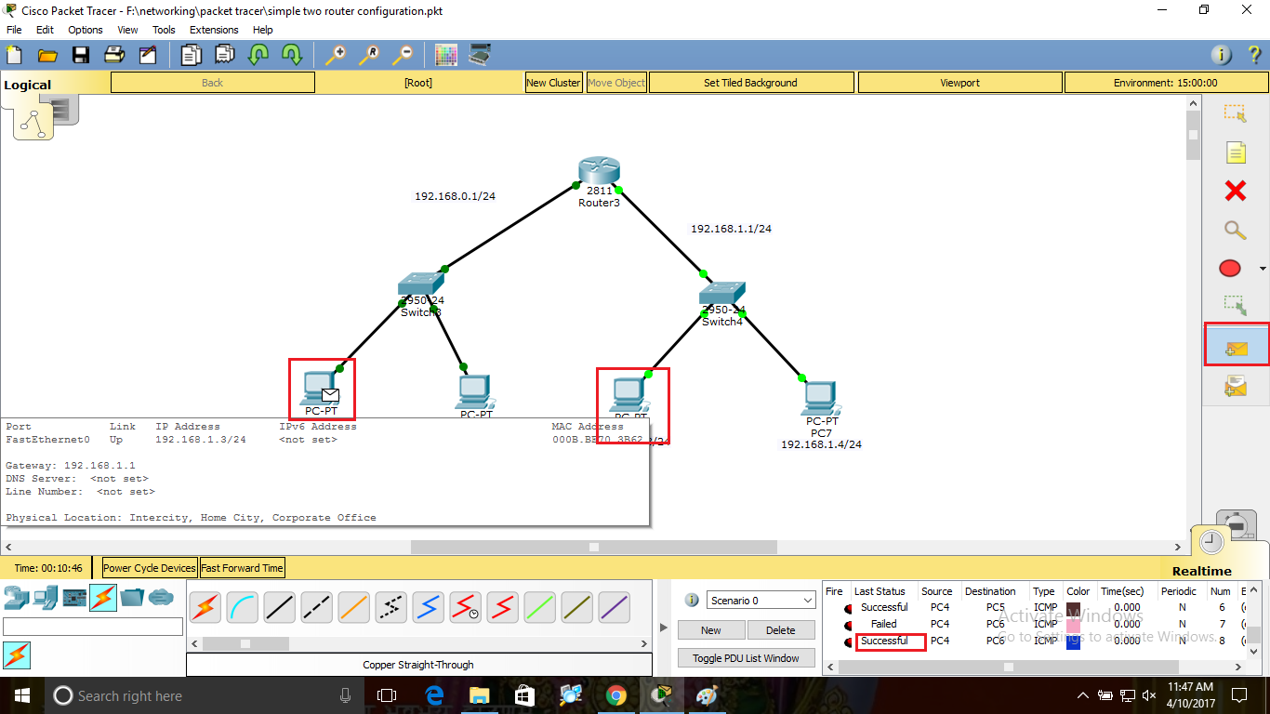Viewport: 1270px width, 714px height.
Task: Open the Tools menu
Action: 164,29
